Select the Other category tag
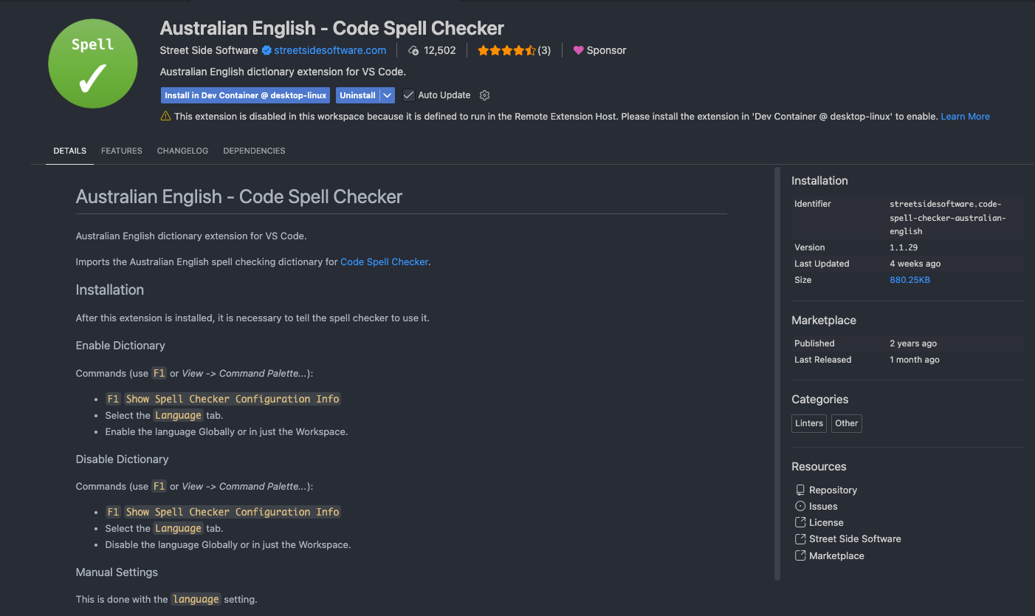The image size is (1035, 616). (846, 423)
